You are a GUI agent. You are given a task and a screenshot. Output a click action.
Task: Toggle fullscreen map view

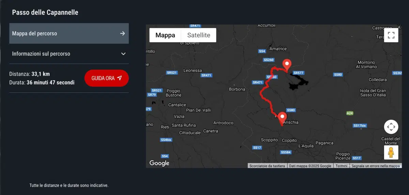(x=391, y=35)
